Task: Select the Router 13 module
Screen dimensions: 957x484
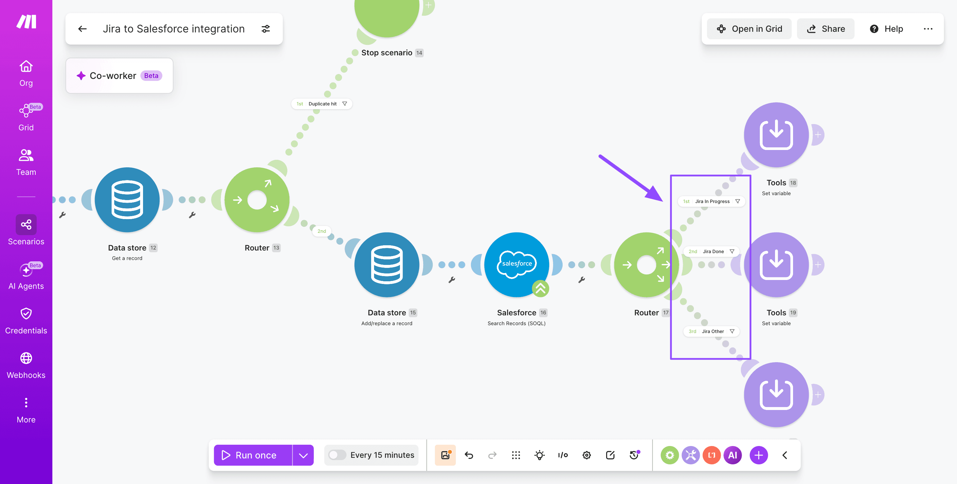Action: click(x=257, y=200)
